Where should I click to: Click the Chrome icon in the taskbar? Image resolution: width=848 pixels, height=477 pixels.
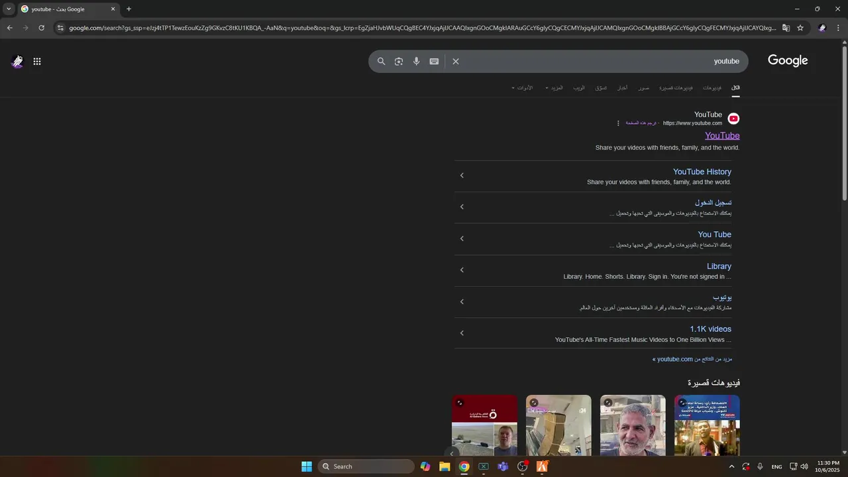(464, 466)
